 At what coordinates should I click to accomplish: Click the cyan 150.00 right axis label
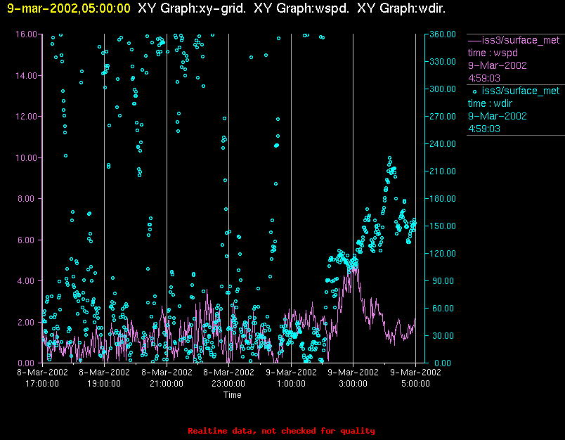pos(443,226)
